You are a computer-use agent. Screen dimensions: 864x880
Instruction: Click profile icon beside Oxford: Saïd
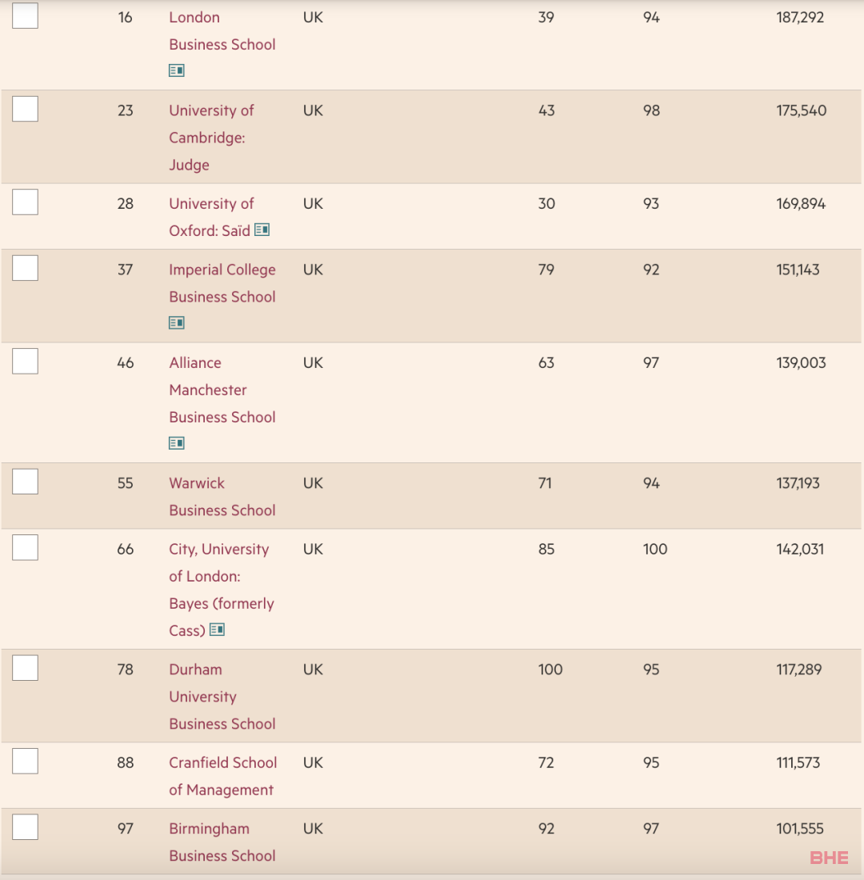click(x=262, y=230)
